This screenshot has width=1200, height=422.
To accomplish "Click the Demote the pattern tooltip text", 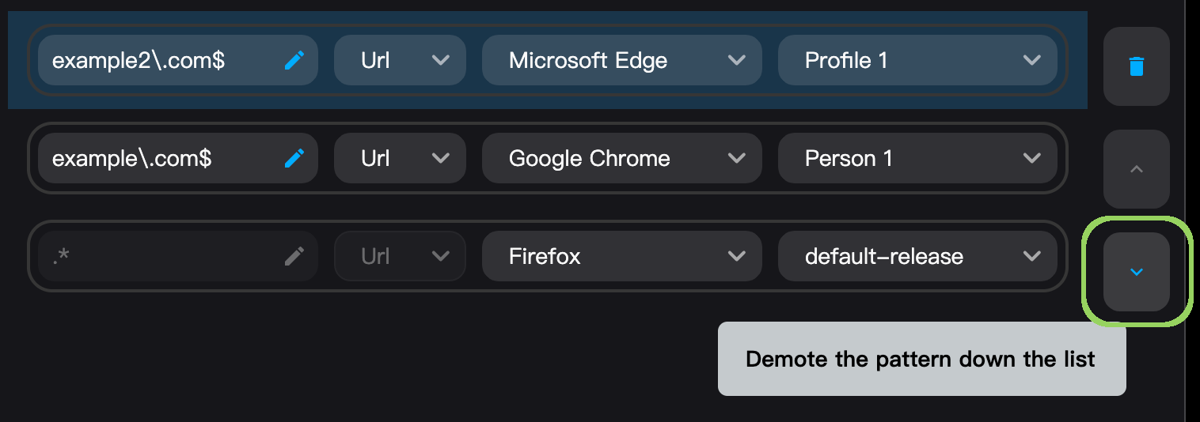I will coord(921,359).
